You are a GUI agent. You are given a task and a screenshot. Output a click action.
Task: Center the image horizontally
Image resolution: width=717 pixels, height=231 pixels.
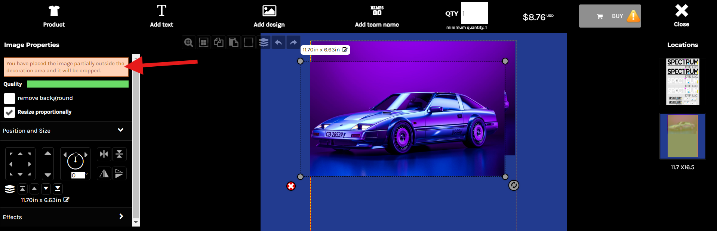pyautogui.click(x=104, y=154)
